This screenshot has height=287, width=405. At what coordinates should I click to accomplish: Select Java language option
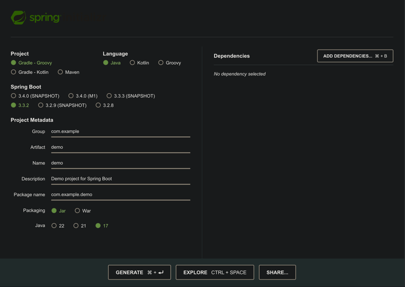(x=111, y=63)
